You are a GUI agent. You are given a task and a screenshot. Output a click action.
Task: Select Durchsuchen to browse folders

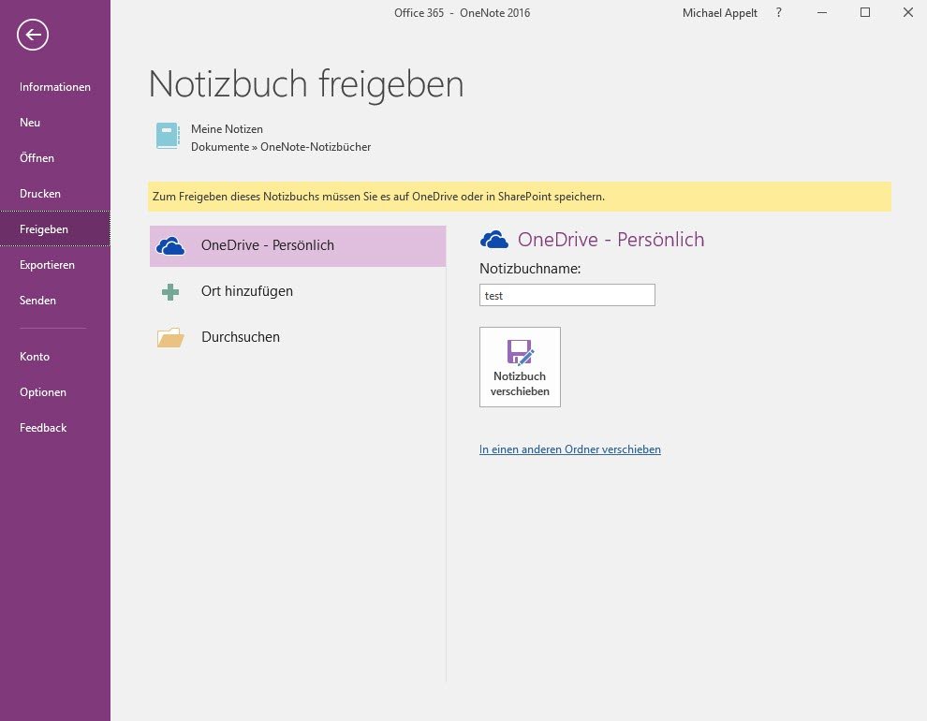pyautogui.click(x=298, y=337)
